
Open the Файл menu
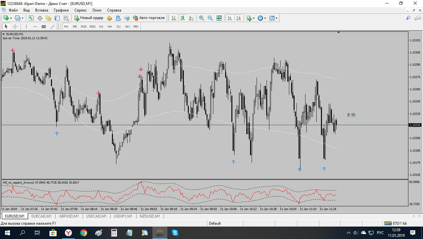point(13,10)
